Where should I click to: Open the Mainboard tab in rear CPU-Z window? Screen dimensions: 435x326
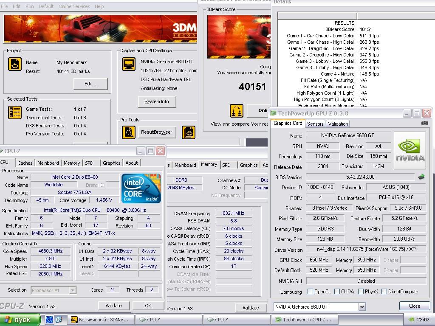tap(185, 165)
